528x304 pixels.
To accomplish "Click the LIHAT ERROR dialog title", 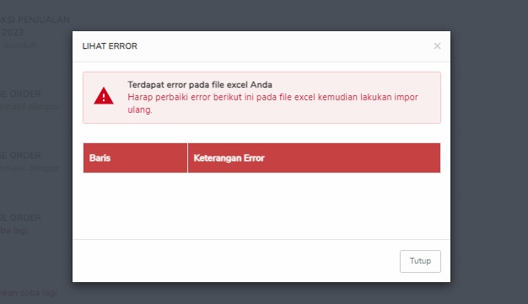I will (110, 46).
